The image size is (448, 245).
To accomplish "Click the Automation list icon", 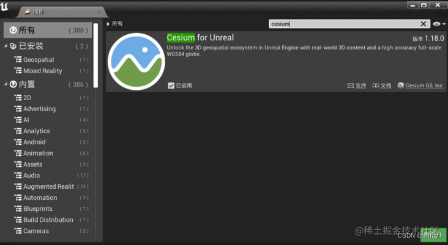I will pos(18,197).
